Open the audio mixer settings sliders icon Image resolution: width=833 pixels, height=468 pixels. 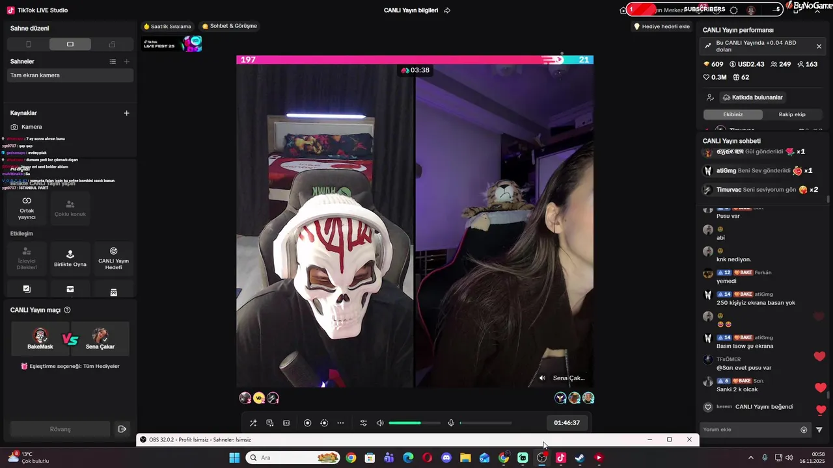[364, 423]
